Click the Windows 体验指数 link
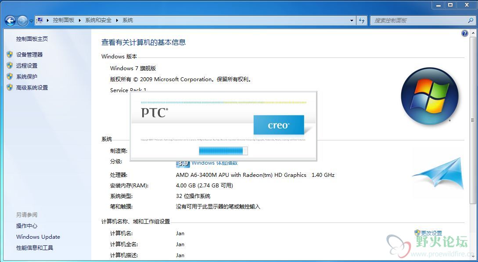 (215, 163)
